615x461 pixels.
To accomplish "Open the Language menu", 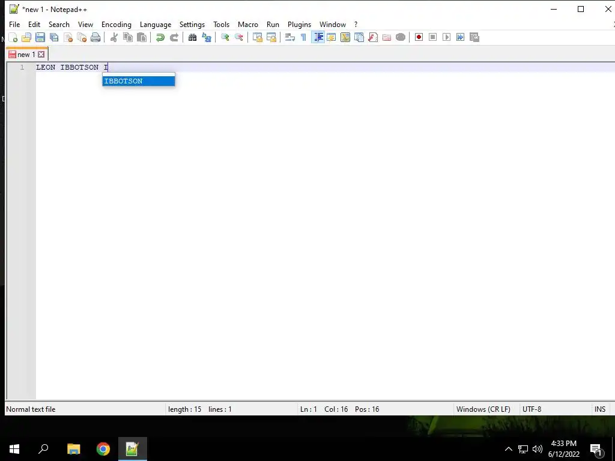I will pos(156,24).
